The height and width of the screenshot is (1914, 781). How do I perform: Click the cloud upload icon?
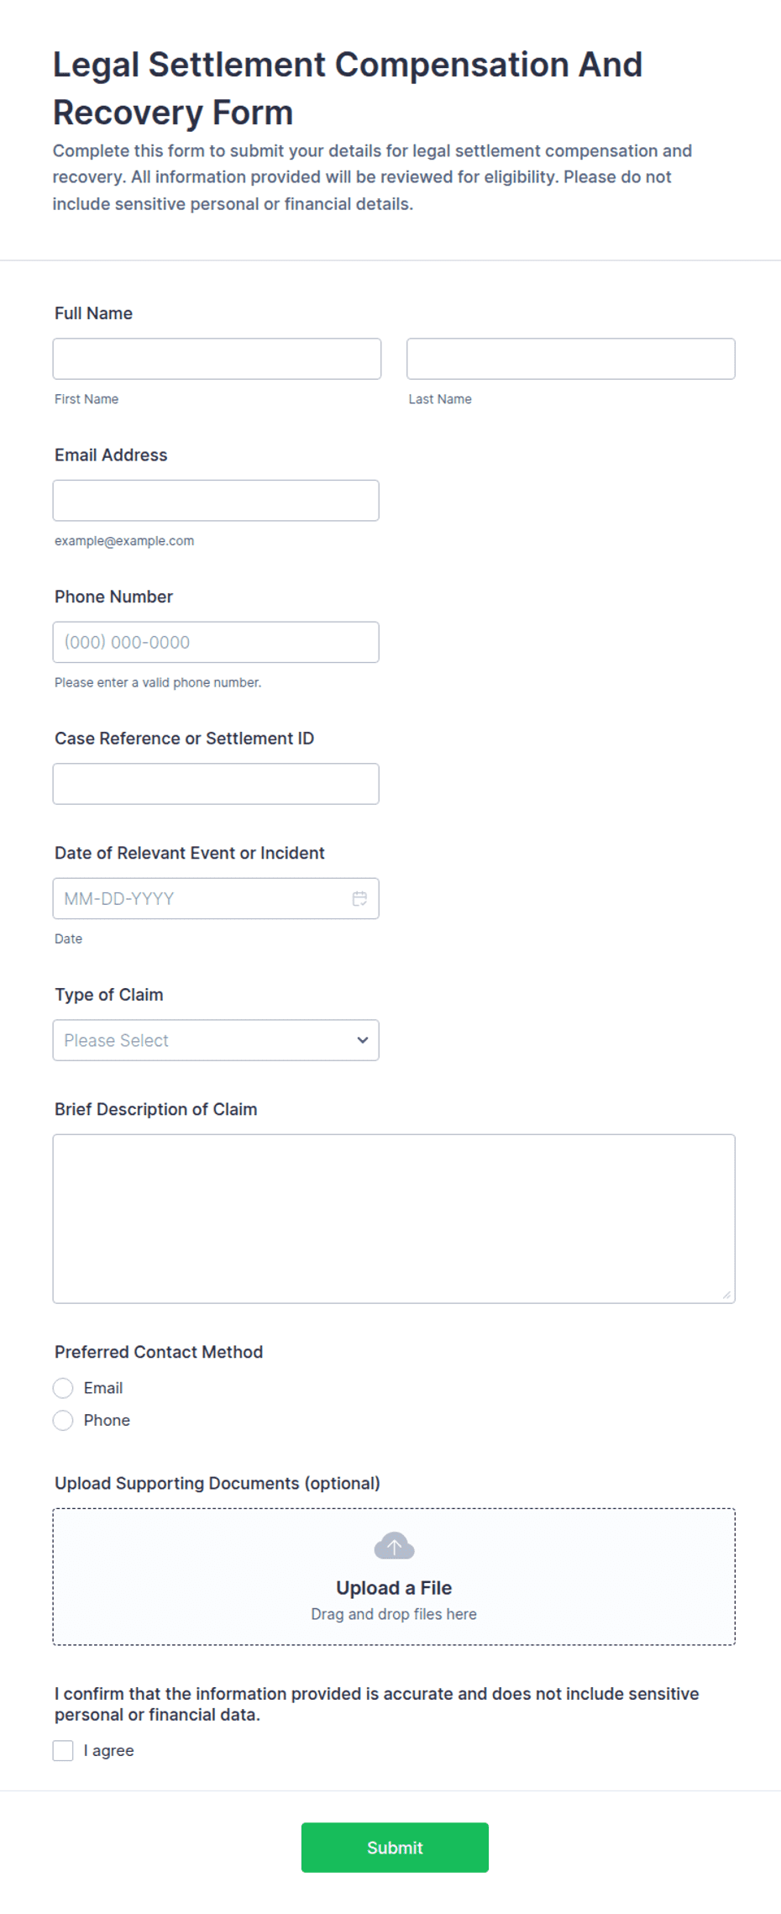point(394,1545)
